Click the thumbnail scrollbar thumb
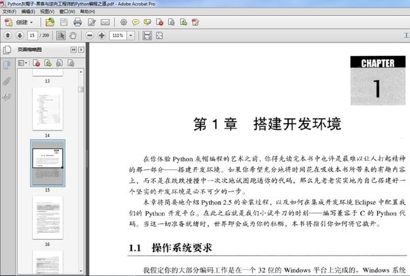This screenshot has width=410, height=276. point(81,89)
